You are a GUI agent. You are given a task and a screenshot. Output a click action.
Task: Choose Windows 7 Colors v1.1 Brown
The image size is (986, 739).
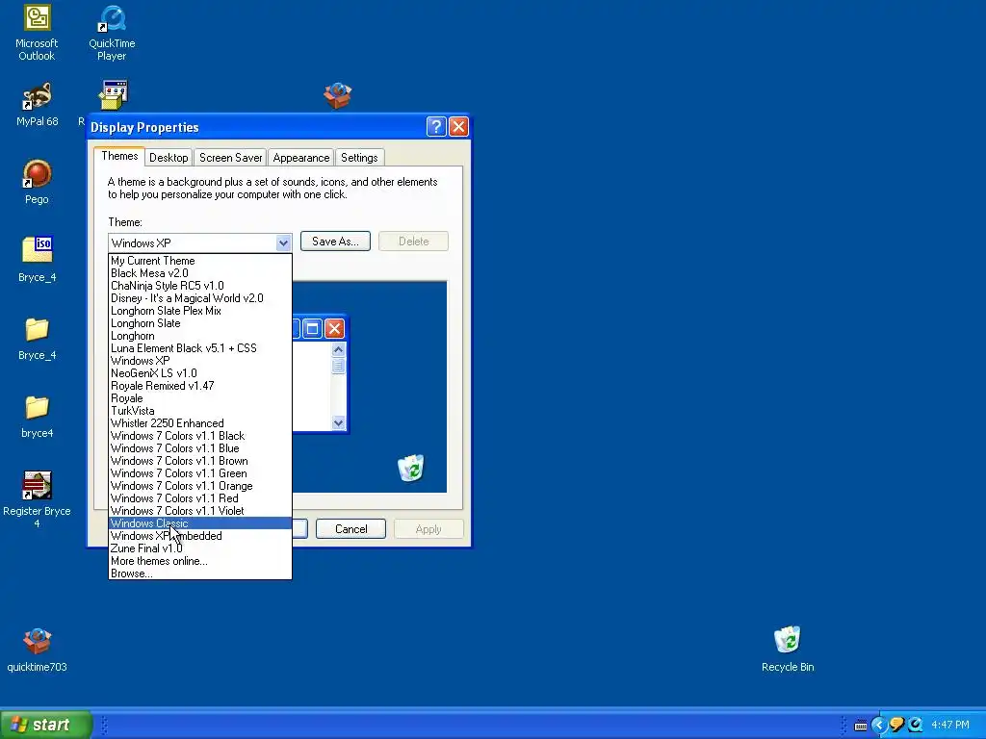[200, 461]
